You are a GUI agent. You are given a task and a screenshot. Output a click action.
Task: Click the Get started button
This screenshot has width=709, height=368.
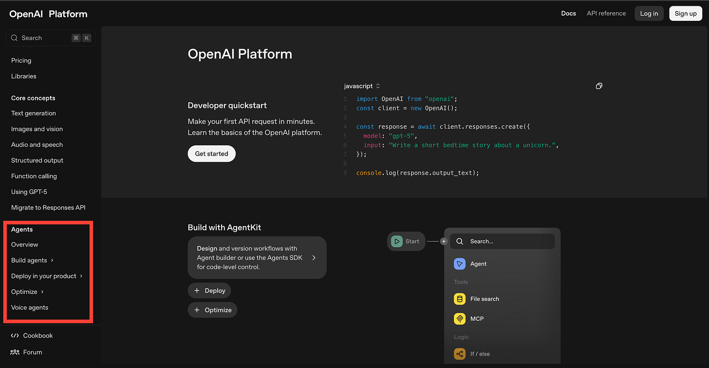[211, 154]
